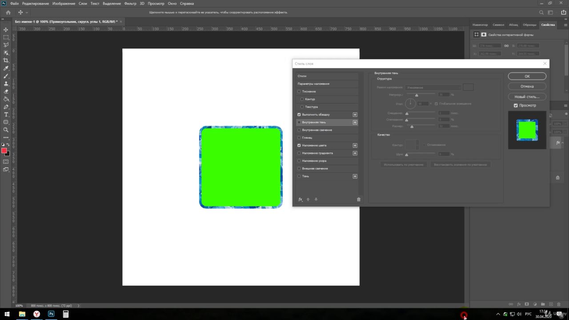
Task: Click the layer style preview thumbnail
Action: tap(527, 130)
